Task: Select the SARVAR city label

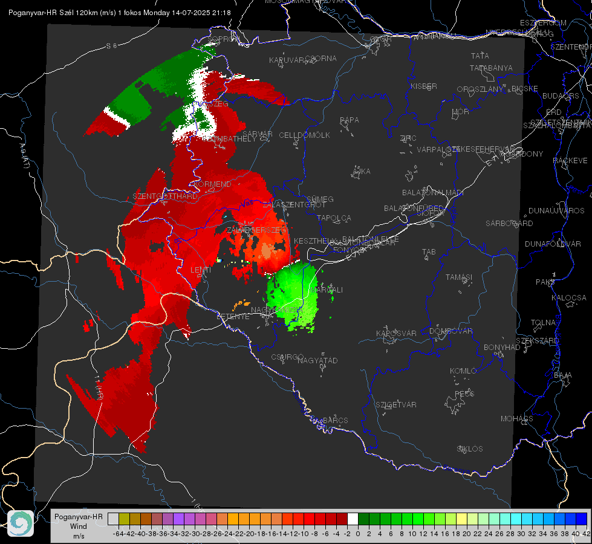Action: 257,134
